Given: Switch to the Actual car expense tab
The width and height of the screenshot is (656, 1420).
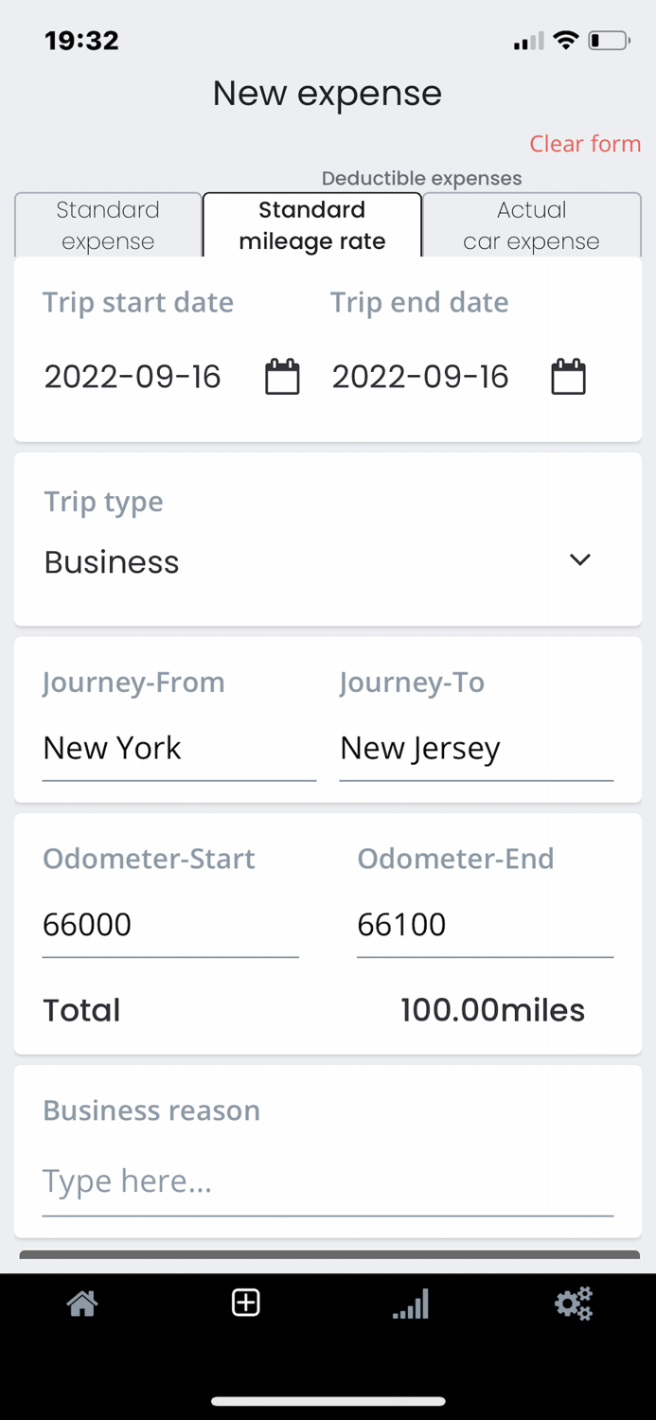Looking at the screenshot, I should pyautogui.click(x=531, y=224).
